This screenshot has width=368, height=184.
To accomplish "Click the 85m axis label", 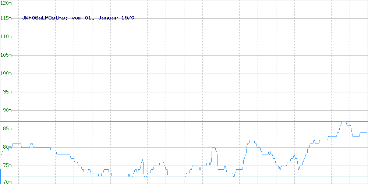I will click(x=7, y=129).
